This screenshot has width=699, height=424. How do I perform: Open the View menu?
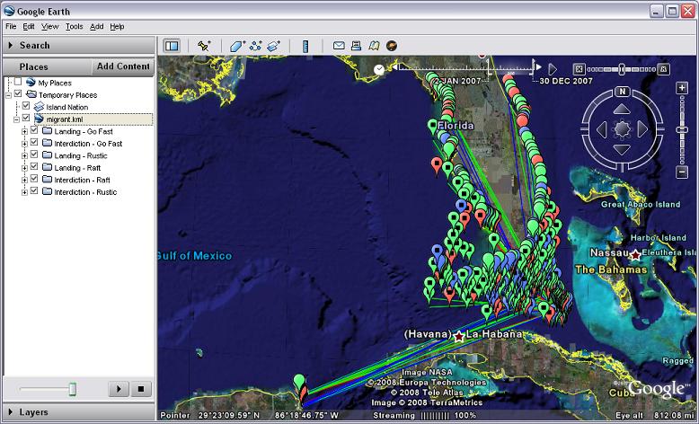pos(49,27)
